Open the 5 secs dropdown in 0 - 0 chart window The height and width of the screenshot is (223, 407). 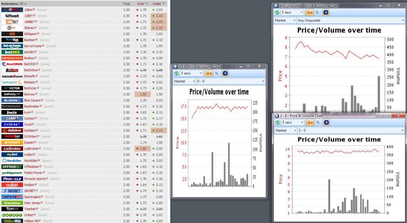191,74
